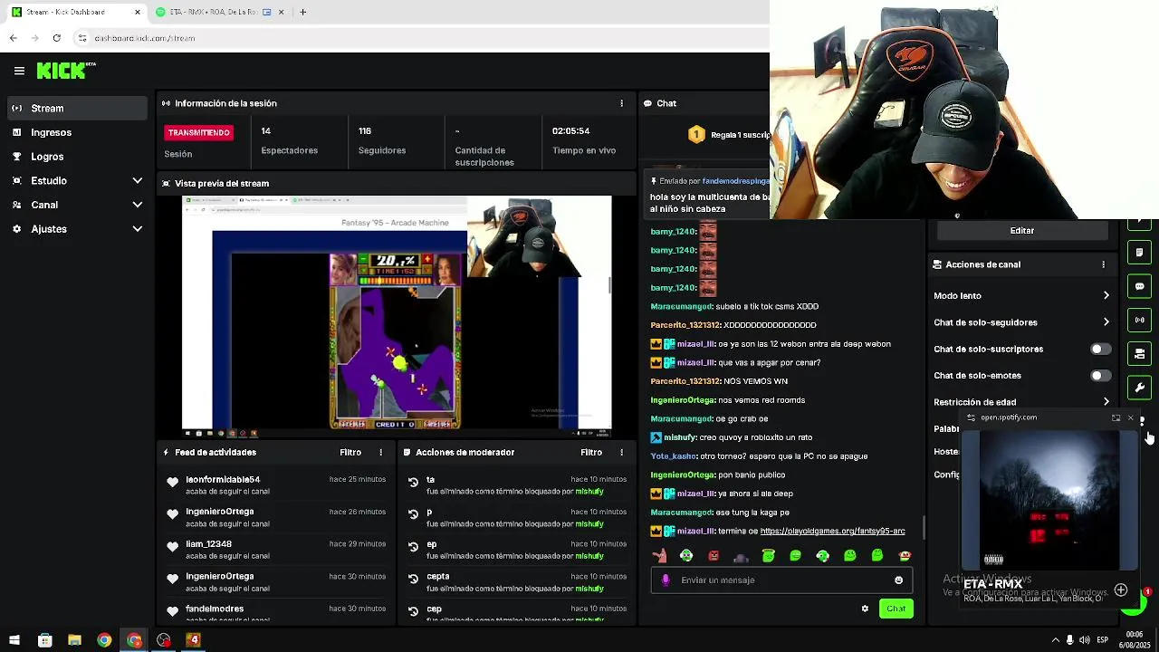Click the wrench icon in right rail
The height and width of the screenshot is (652, 1159).
[x=1139, y=388]
